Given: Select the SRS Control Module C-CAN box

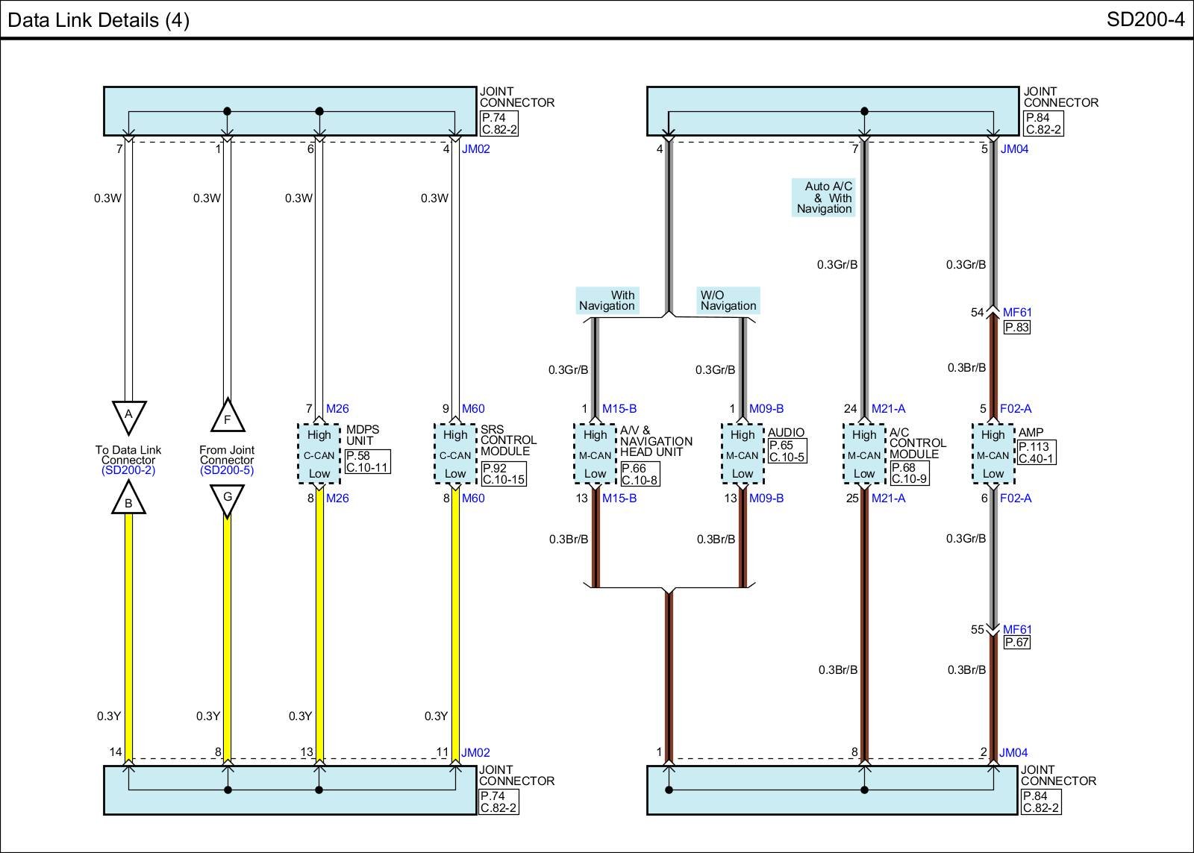Looking at the screenshot, I should [x=455, y=454].
